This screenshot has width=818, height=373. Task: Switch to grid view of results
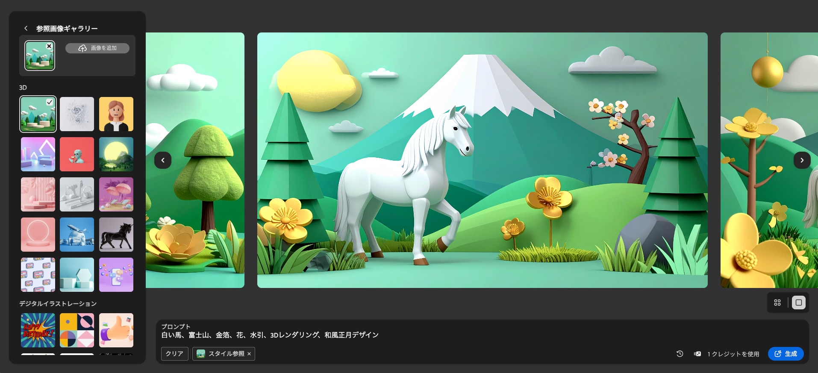click(x=777, y=303)
